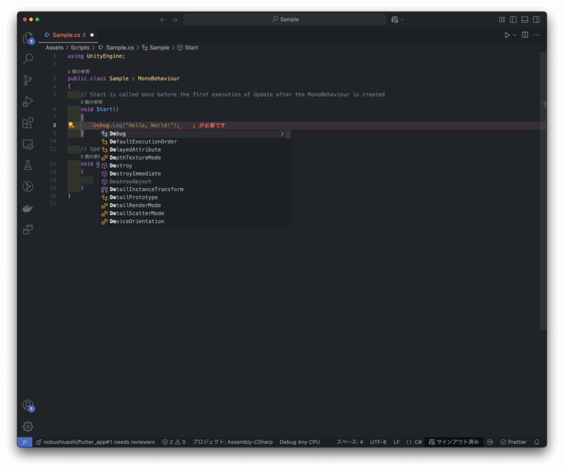Click the remote window indicator in status bar

25,442
